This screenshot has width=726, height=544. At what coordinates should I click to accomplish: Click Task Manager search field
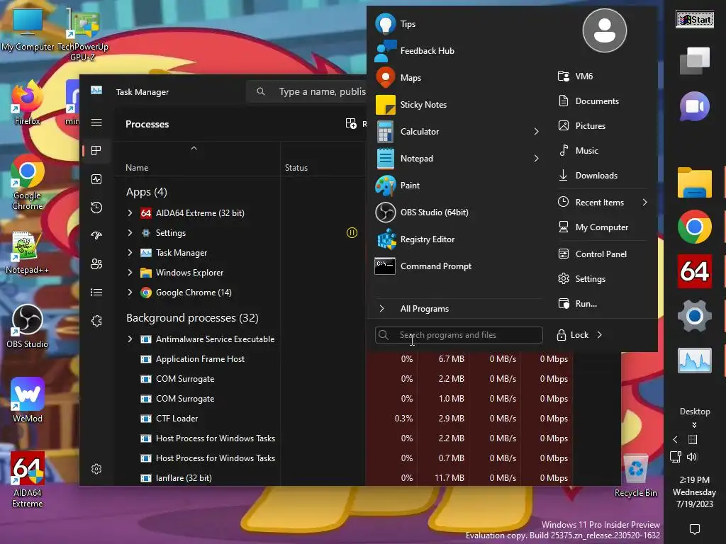pyautogui.click(x=306, y=91)
